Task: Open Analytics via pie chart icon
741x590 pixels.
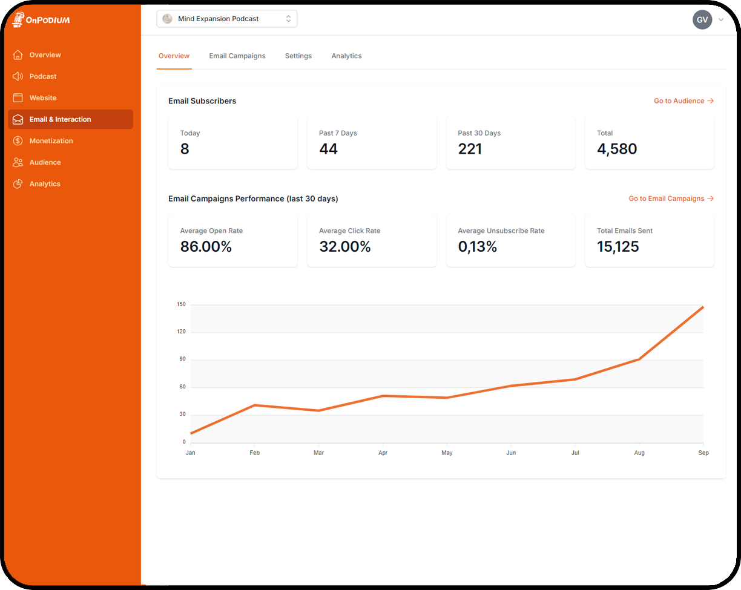Action: tap(18, 183)
